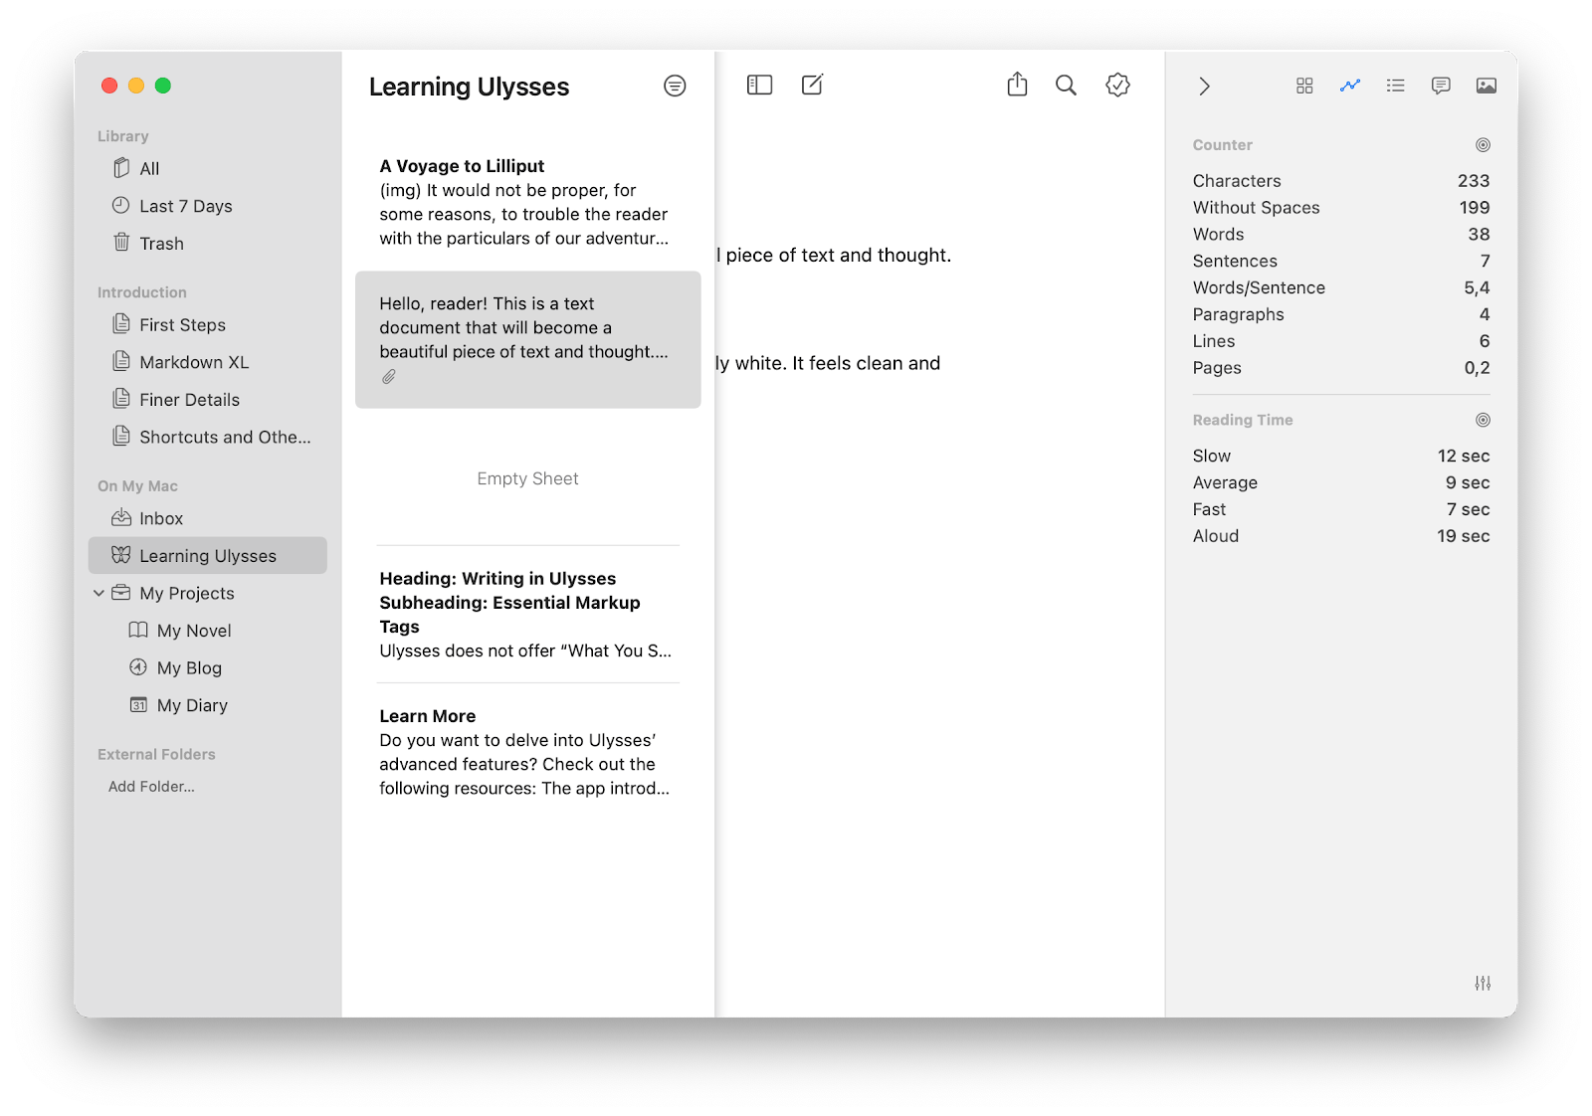Open the My Blog group

(x=207, y=668)
